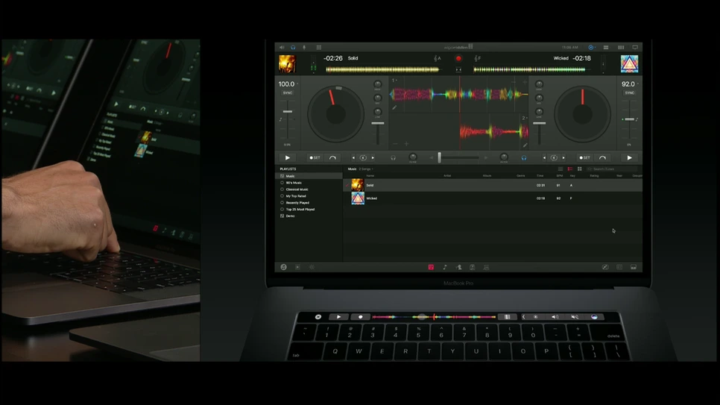Image resolution: width=720 pixels, height=405 pixels.
Task: Click the left deck jump-to-cue arc button
Action: pos(332,157)
